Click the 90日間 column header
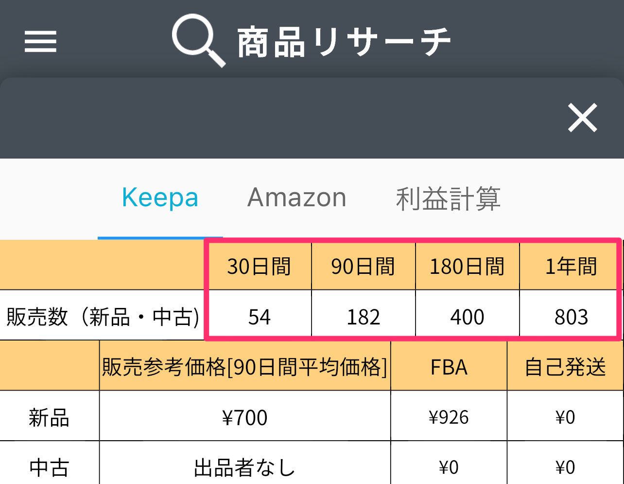 click(x=363, y=267)
